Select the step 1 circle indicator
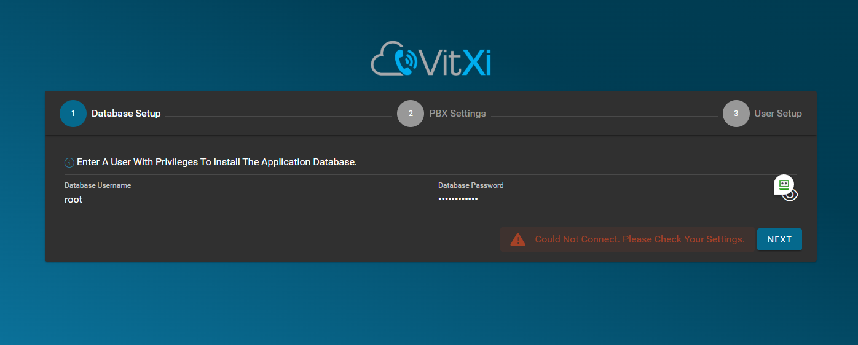Viewport: 858px width, 345px height. 73,114
